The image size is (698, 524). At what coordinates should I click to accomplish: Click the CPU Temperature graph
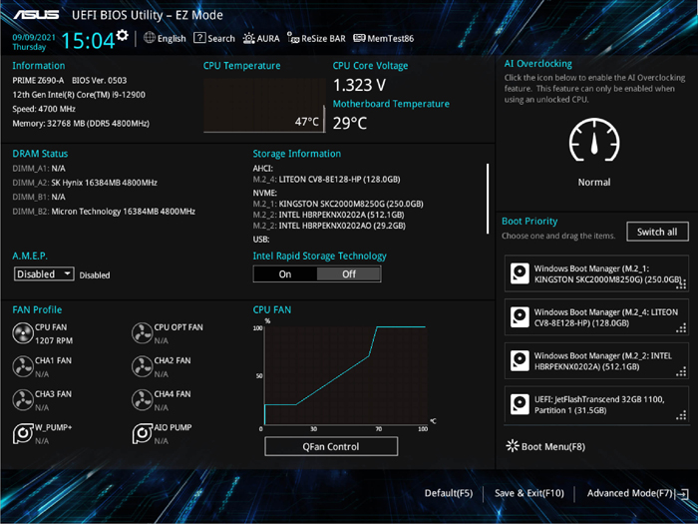coord(264,106)
